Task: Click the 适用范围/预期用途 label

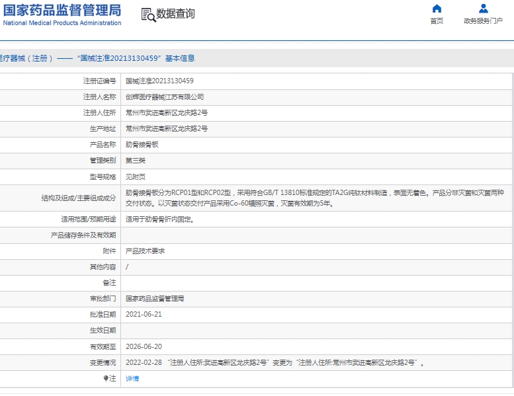Action: tap(89, 219)
